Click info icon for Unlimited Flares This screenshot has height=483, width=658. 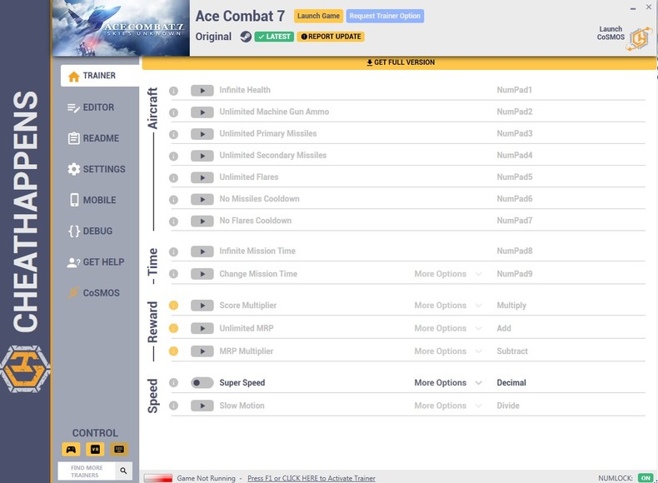click(x=173, y=178)
